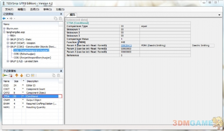Select the Skyrim.esm plugin label
This screenshot has width=224, height=131.
tap(12, 28)
